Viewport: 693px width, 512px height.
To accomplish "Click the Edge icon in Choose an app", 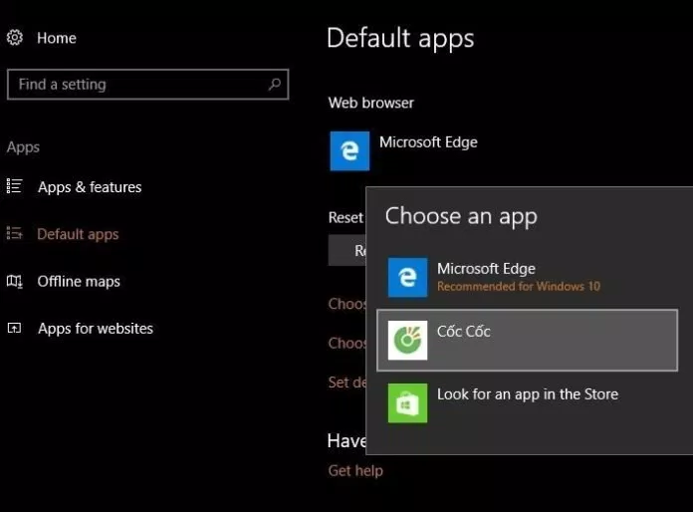I will pos(407,277).
